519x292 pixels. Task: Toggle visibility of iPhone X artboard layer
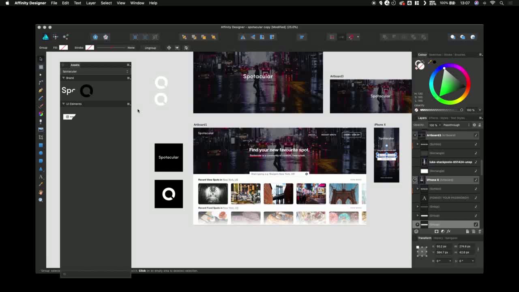[x=476, y=180]
